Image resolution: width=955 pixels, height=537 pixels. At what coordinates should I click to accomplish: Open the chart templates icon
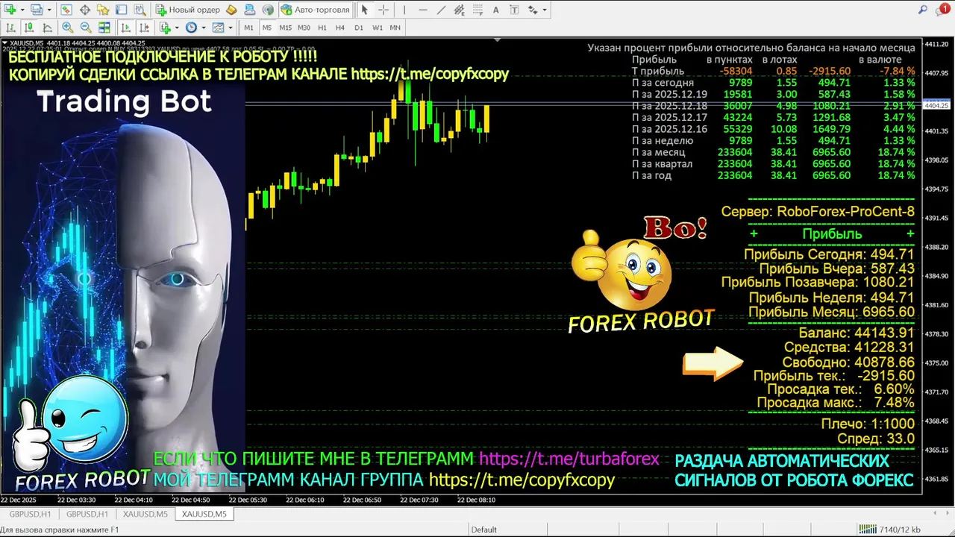pyautogui.click(x=218, y=28)
